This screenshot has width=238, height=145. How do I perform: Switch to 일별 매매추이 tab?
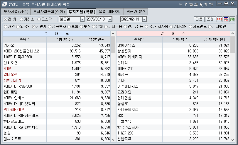click(110, 12)
